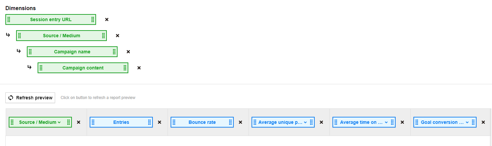
Task: Expand the Goal conversion dropdown arrow
Action: coord(467,122)
